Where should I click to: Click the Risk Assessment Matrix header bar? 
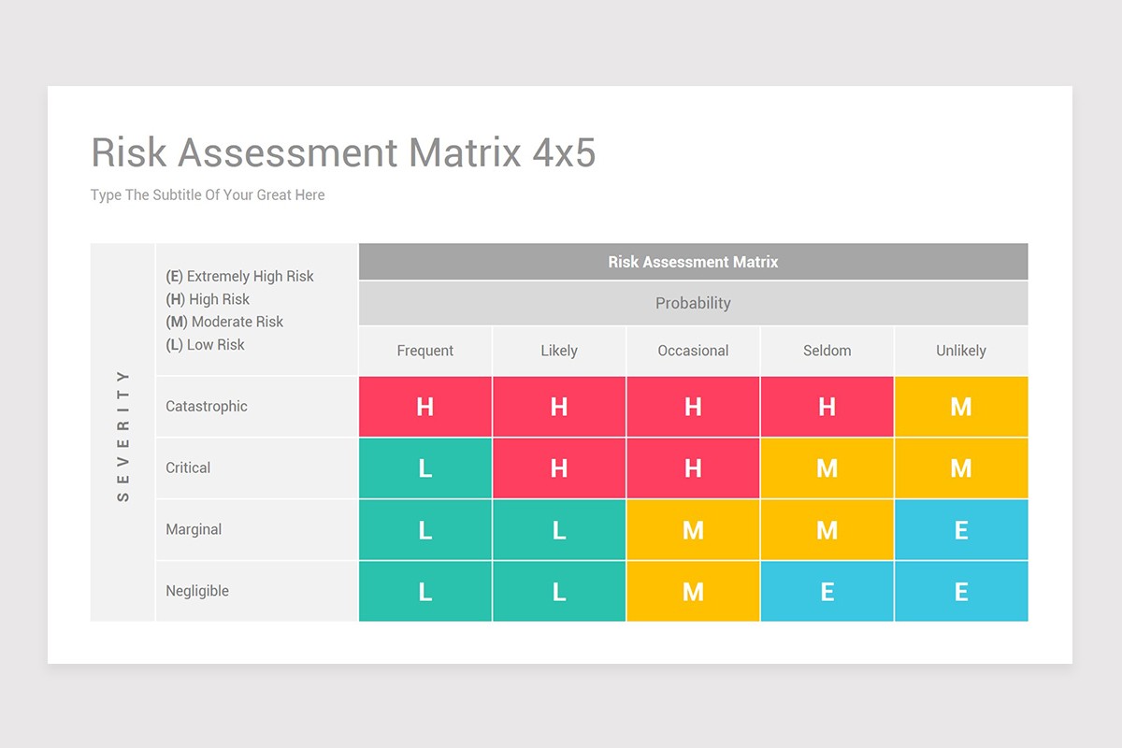(x=692, y=262)
